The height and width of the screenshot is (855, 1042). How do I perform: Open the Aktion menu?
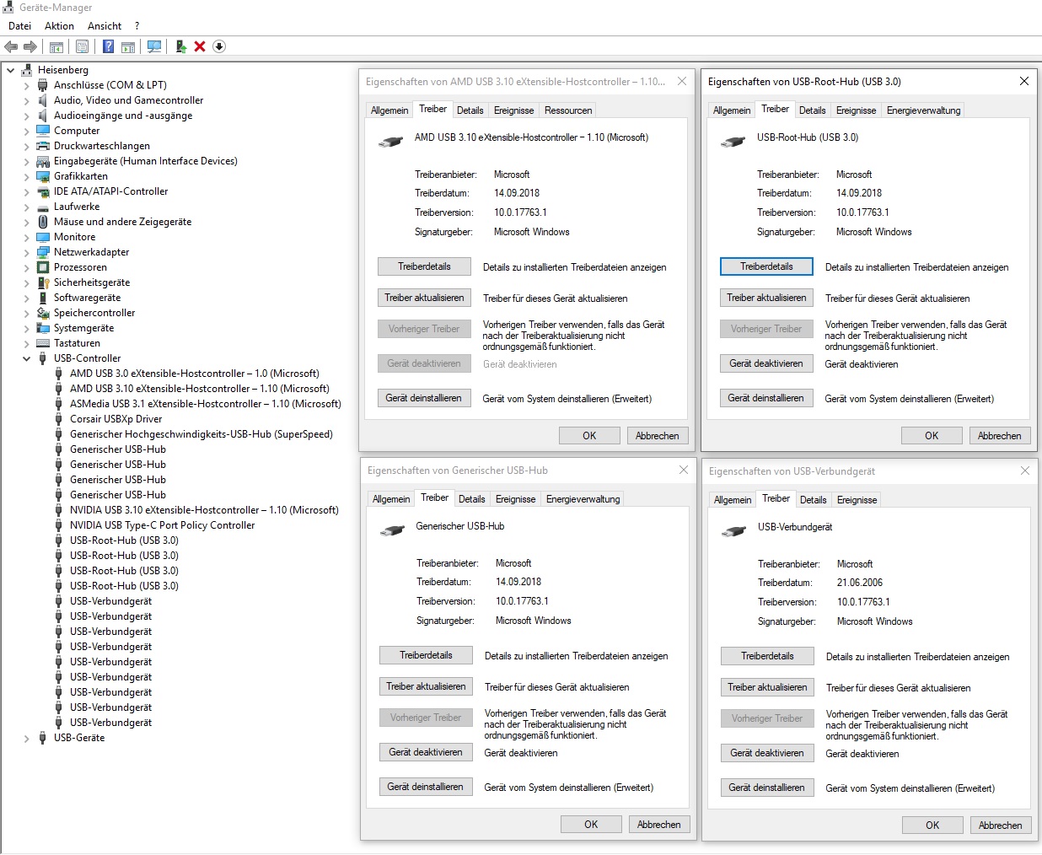59,26
